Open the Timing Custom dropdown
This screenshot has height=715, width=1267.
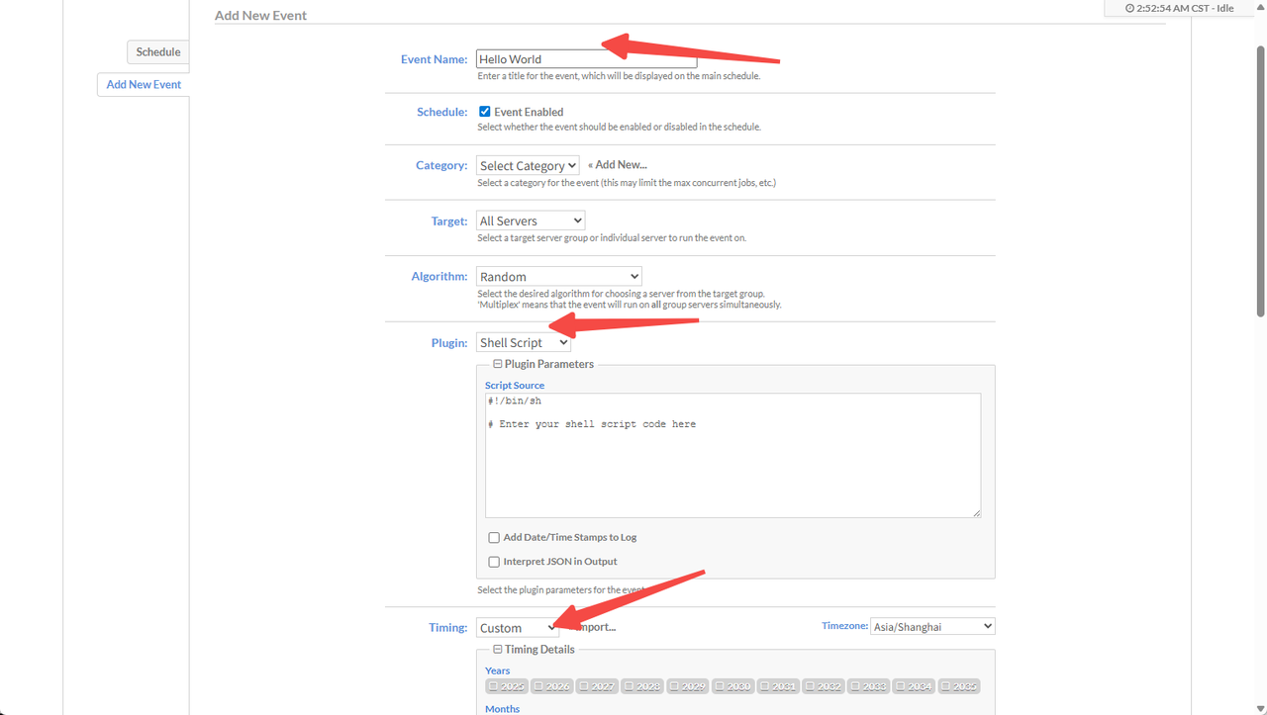tap(518, 627)
